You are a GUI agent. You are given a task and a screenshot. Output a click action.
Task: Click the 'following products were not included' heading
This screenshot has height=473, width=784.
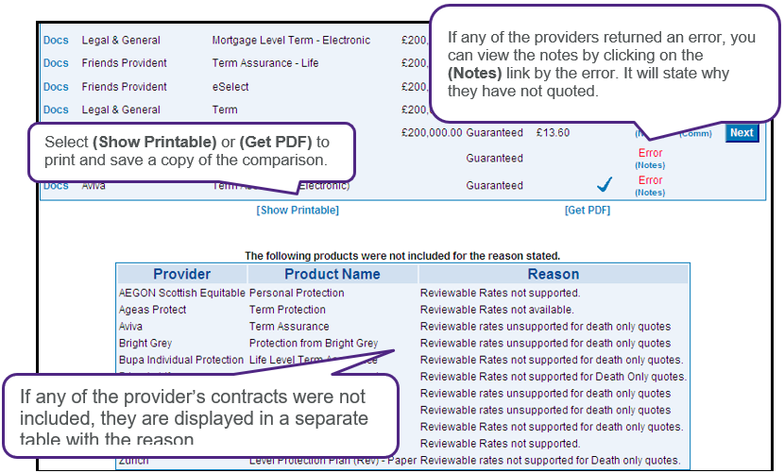(402, 256)
